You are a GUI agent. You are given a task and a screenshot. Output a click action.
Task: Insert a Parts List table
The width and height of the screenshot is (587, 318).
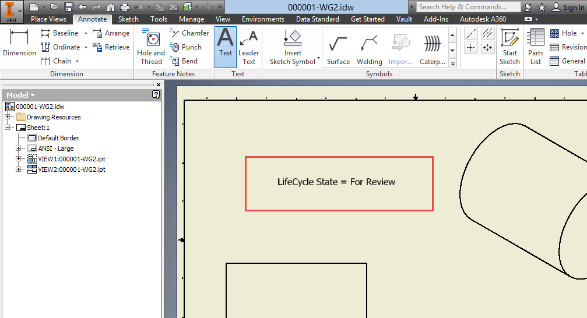536,47
